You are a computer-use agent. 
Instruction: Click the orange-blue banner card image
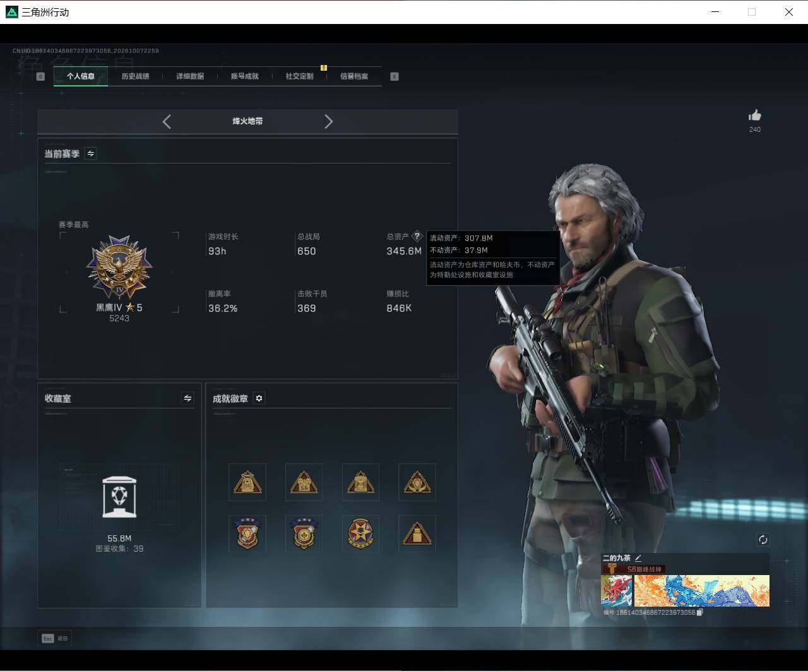click(702, 591)
